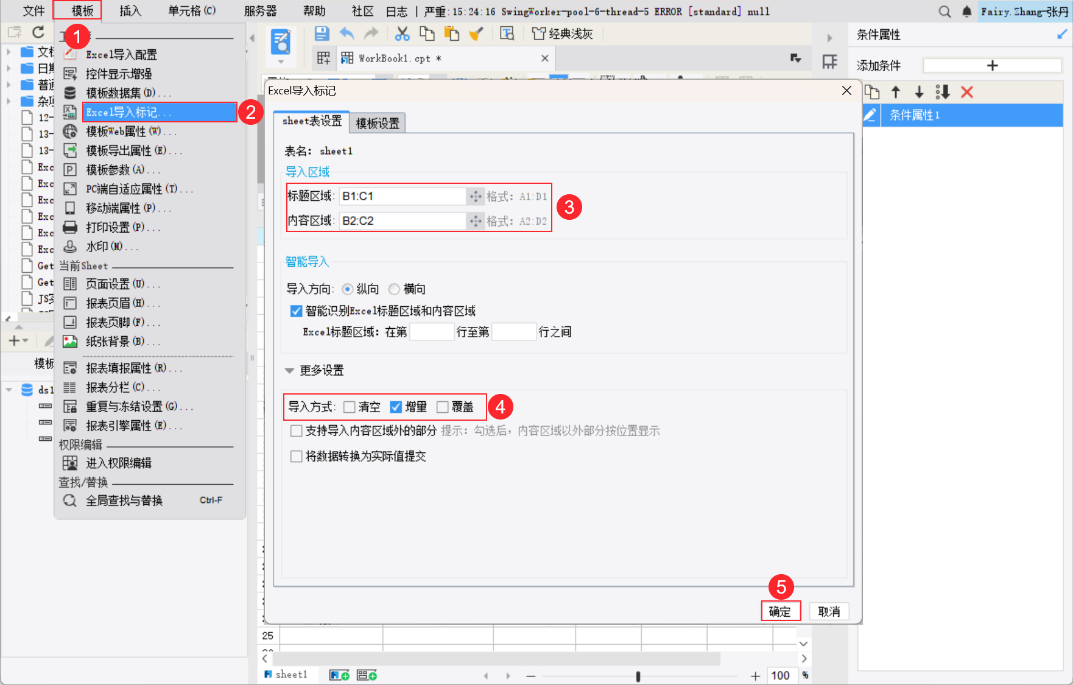Image resolution: width=1073 pixels, height=685 pixels.
Task: Open dropdown arrow under preview icon
Action: (281, 61)
